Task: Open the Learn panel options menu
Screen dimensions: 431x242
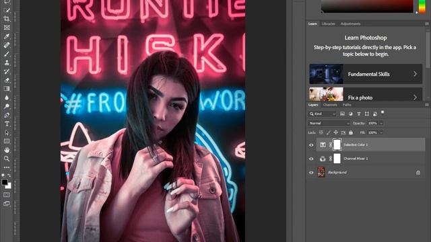Action: coord(426,24)
